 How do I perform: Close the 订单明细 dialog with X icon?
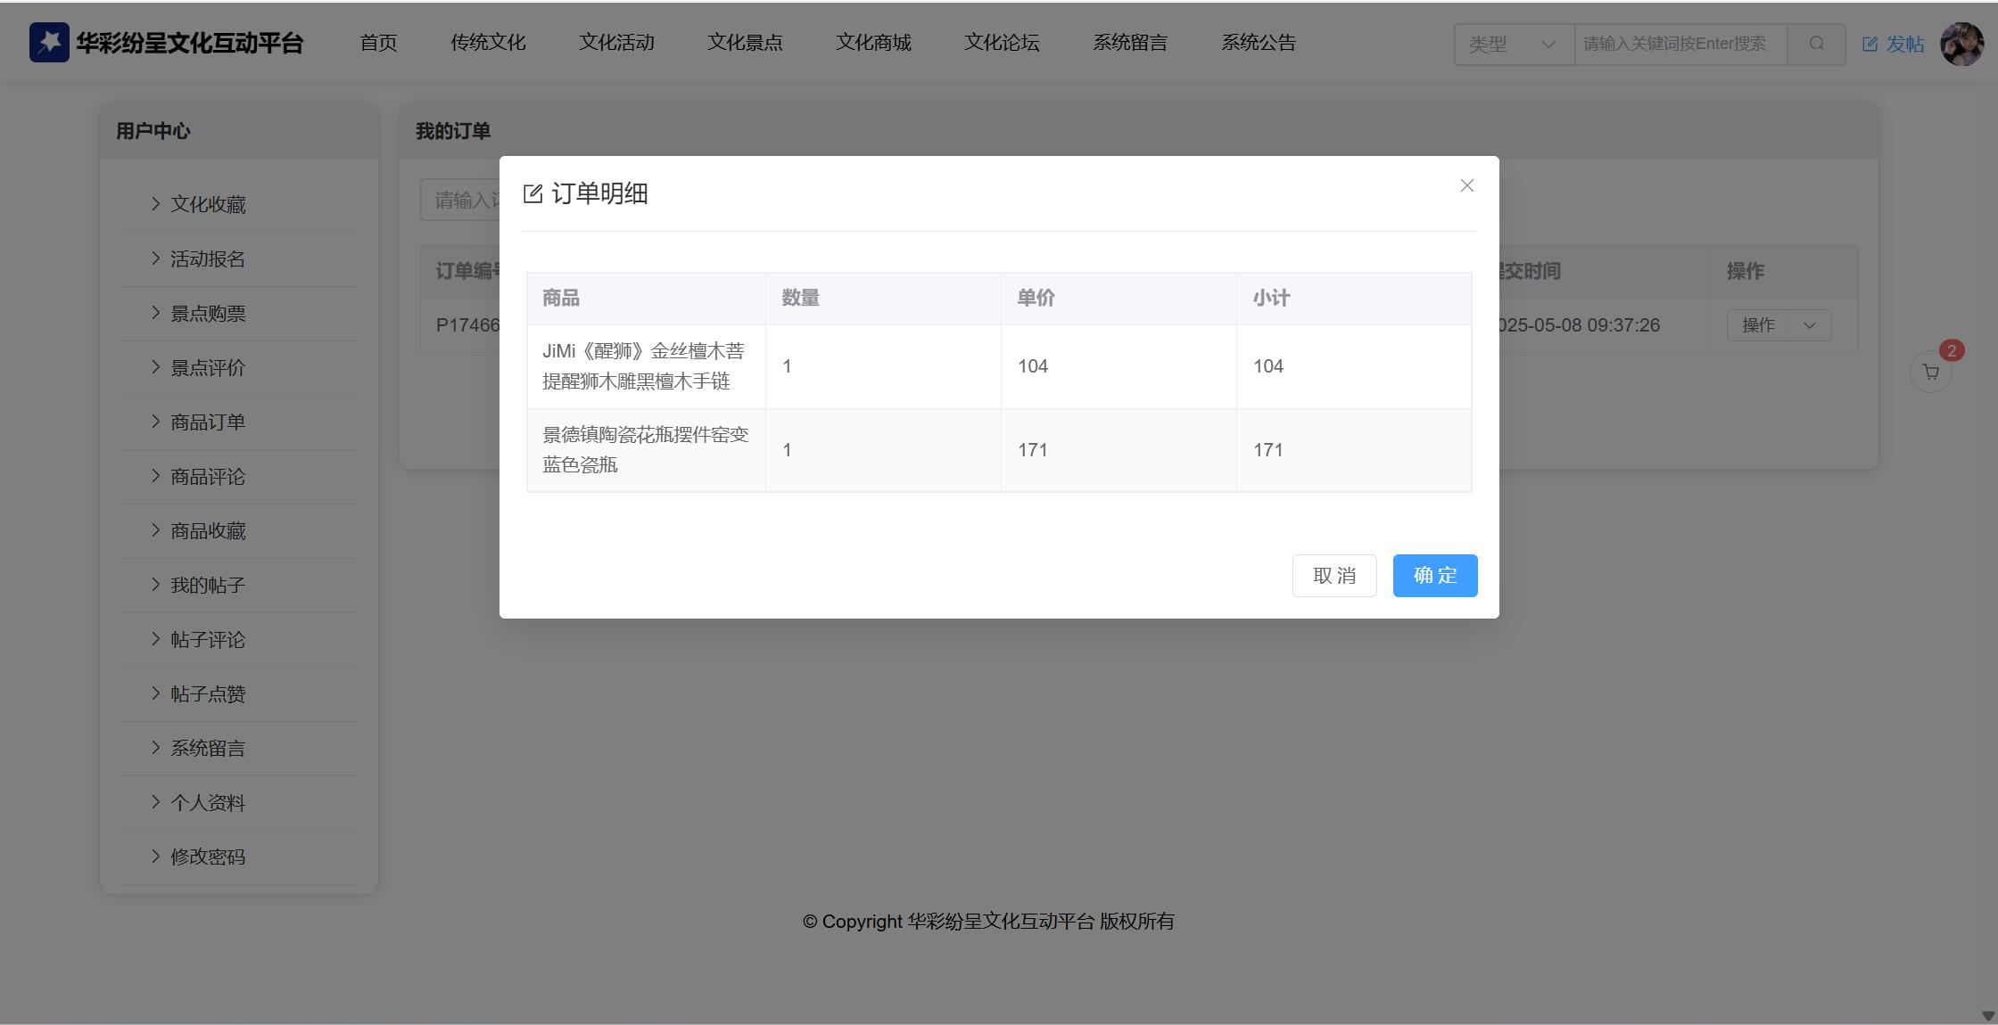pos(1466,185)
